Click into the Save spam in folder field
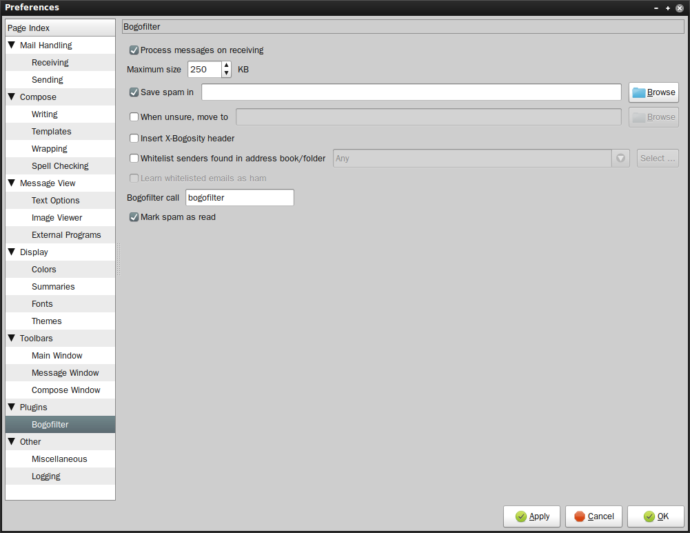This screenshot has width=690, height=533. click(x=412, y=92)
